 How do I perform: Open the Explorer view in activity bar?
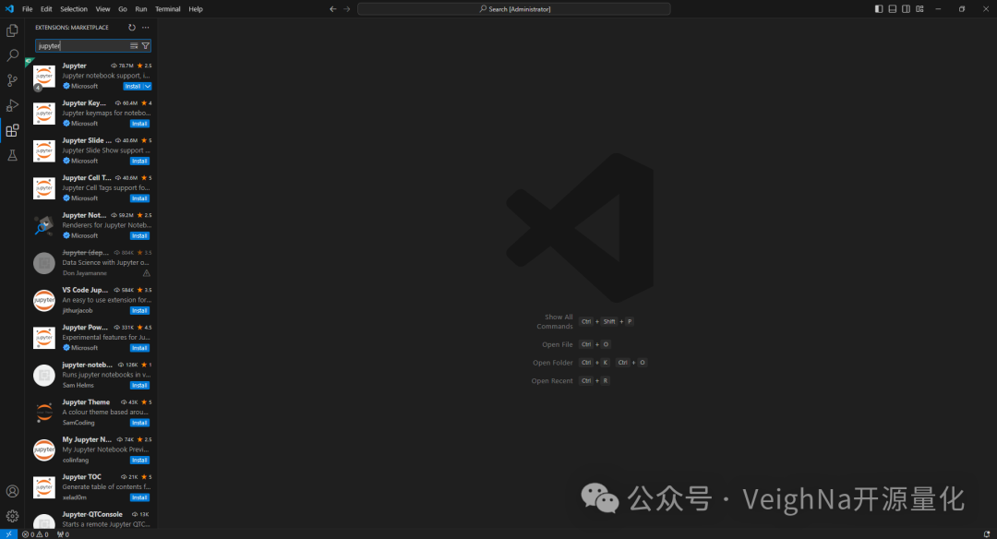pos(12,30)
